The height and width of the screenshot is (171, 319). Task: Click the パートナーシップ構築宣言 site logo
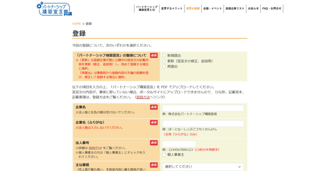[54, 9]
